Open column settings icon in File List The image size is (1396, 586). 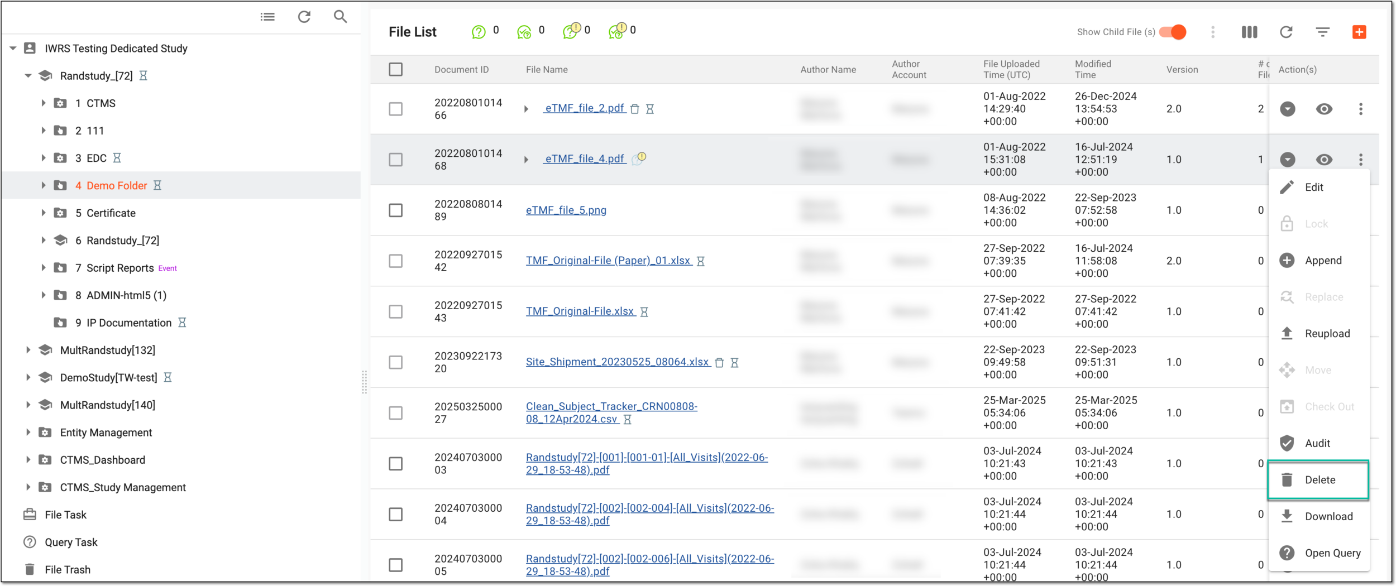pos(1250,32)
